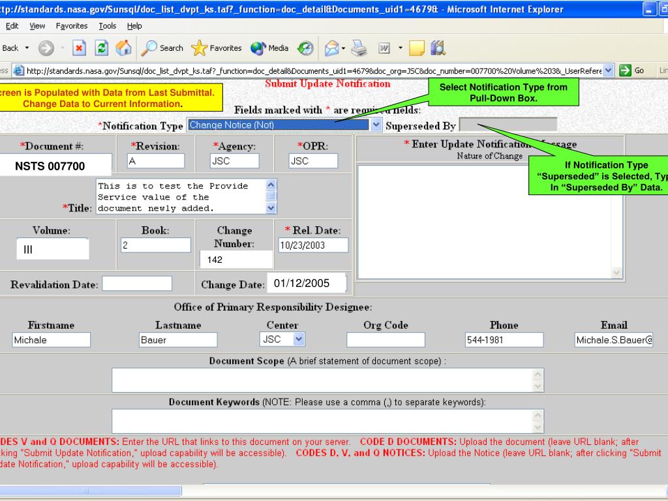The image size is (668, 501).
Task: Click the green Go button
Action: pos(631,70)
